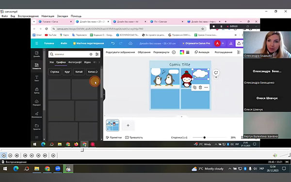Viewport: 291px width, 182px height.
Task: Clear the elements search field
Action: coord(91,54)
